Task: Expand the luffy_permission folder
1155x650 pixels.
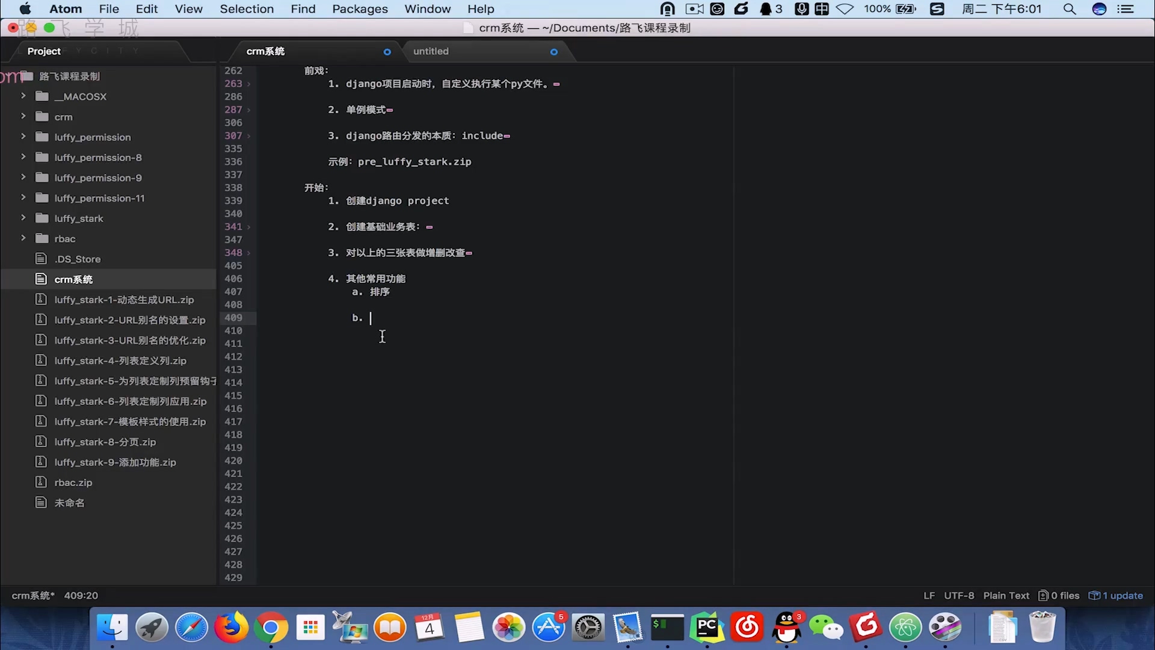Action: tap(23, 137)
